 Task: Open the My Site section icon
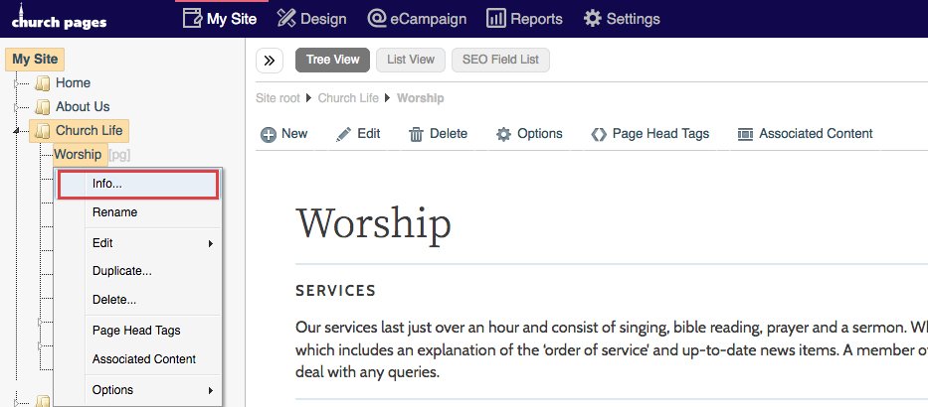192,18
